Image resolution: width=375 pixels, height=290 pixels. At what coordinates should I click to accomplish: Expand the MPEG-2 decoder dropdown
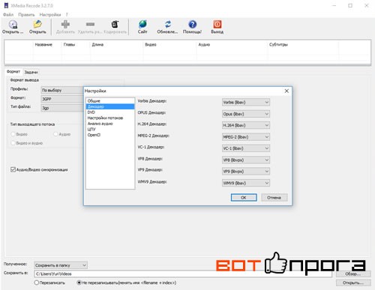tap(246, 137)
